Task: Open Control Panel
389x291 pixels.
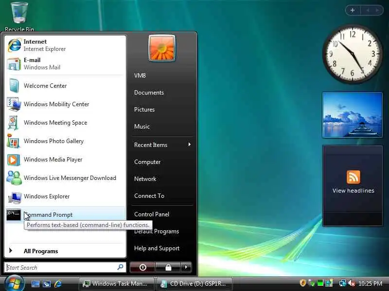Action: tap(152, 214)
